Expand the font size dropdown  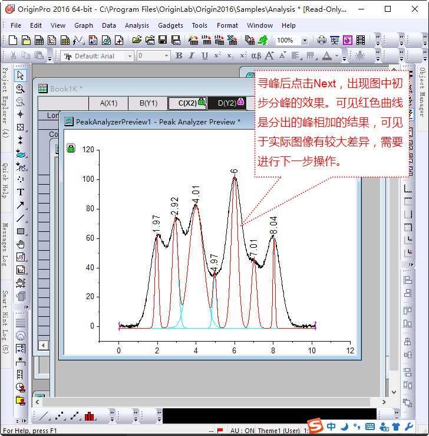[167, 56]
